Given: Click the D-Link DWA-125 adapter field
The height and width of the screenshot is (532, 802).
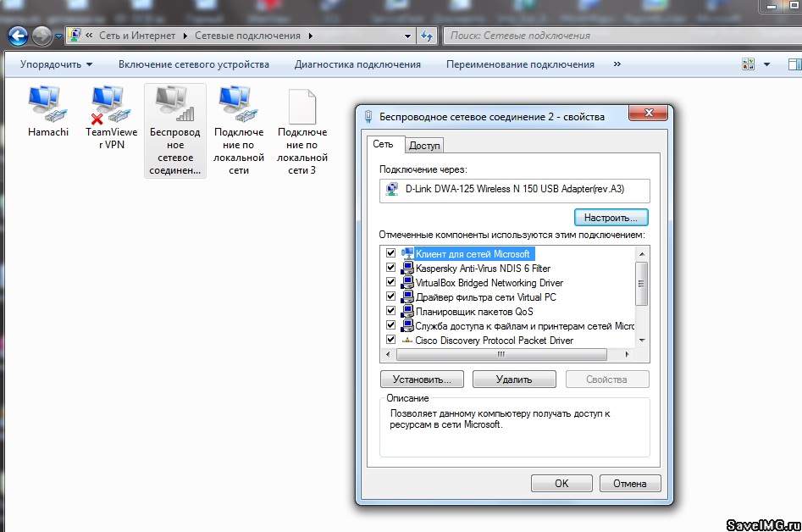Looking at the screenshot, I should click(x=515, y=191).
